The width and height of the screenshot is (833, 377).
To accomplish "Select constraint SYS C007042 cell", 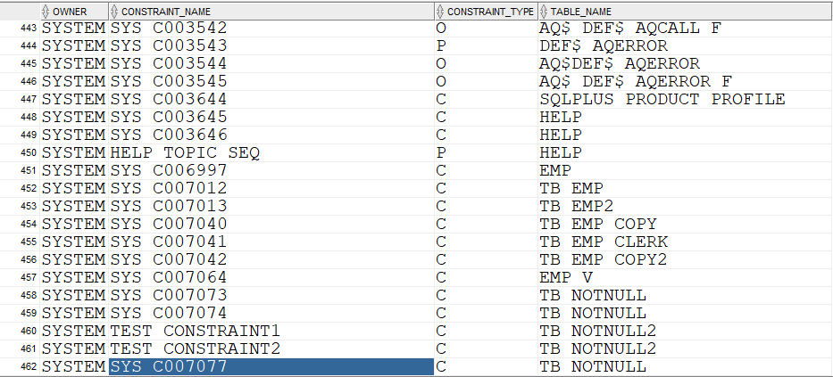I will (x=271, y=260).
